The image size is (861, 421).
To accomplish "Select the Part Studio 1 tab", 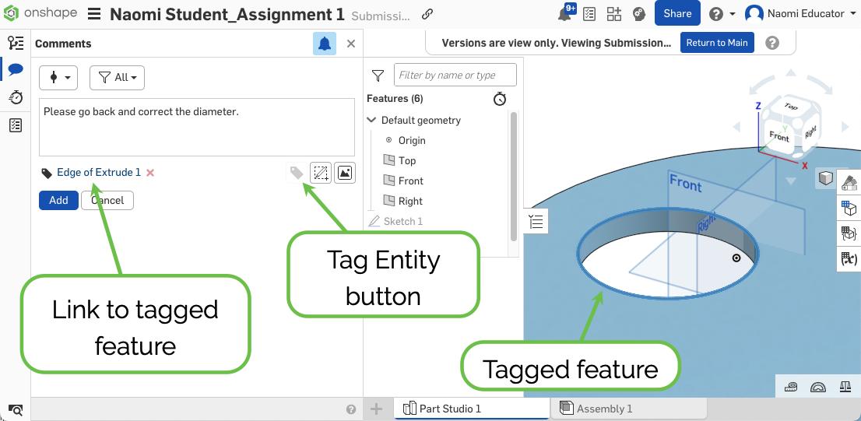I will click(450, 409).
